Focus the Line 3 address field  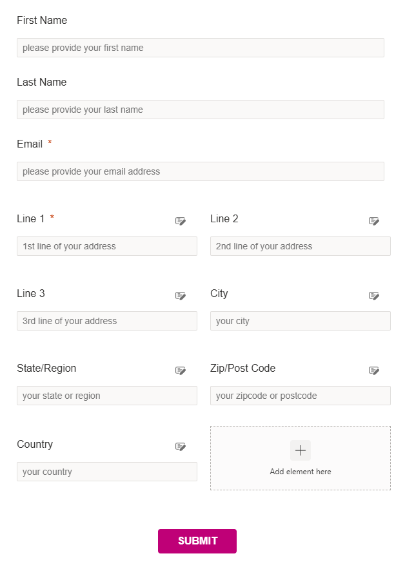107,321
